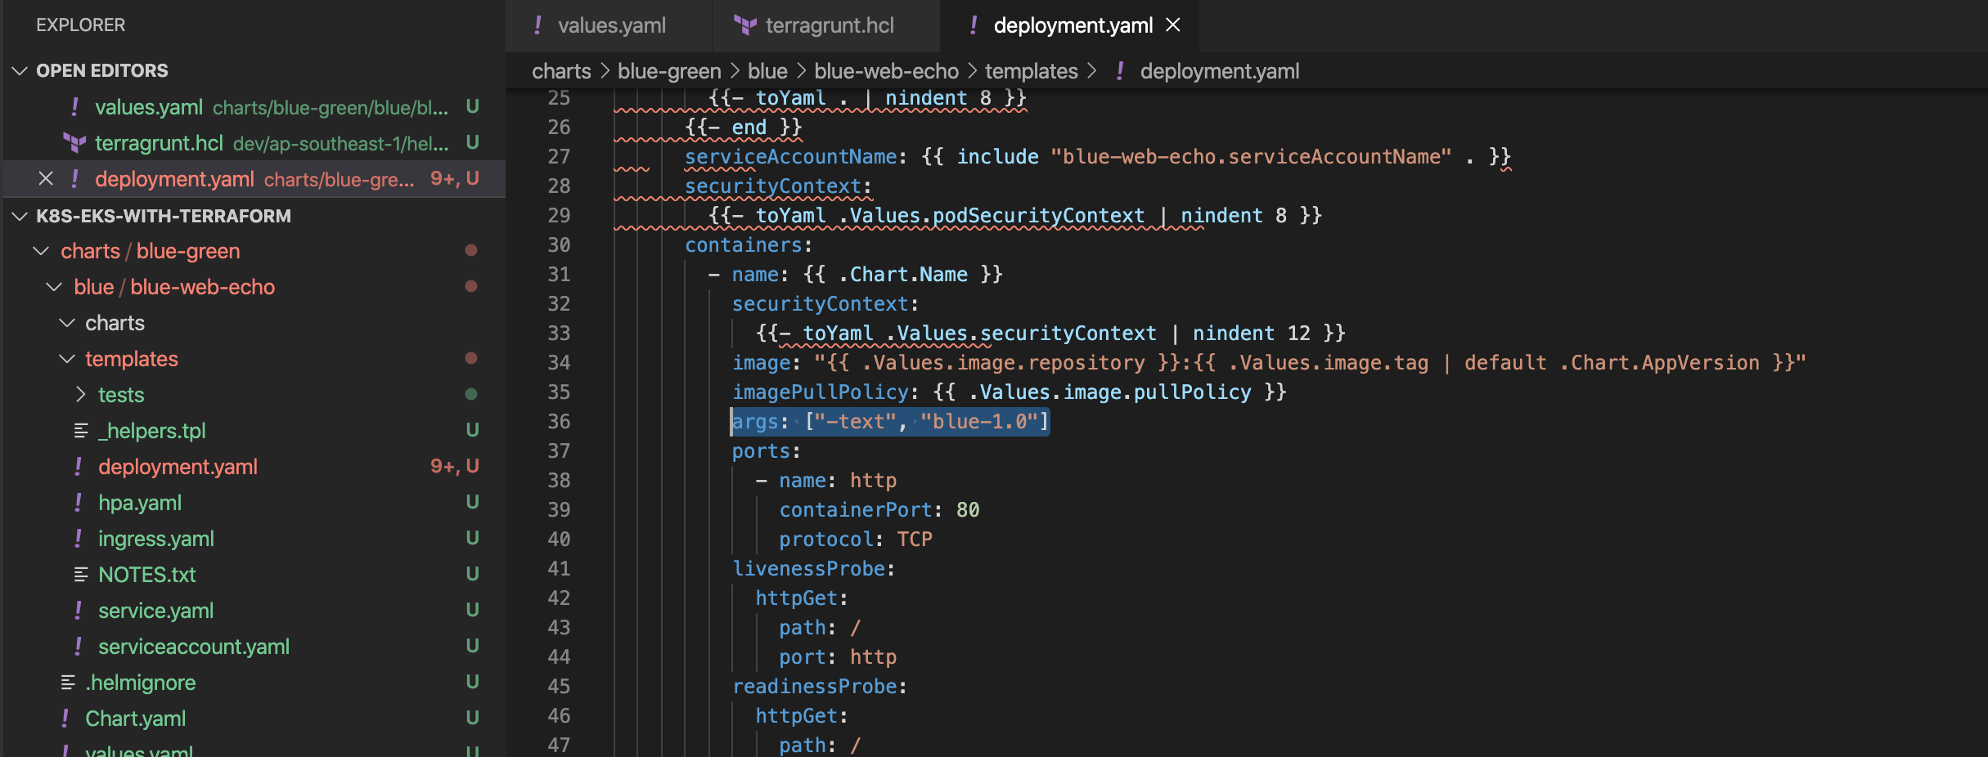Open ingress.yaml from the explorer
Screen dimensions: 1988x757
click(x=155, y=539)
